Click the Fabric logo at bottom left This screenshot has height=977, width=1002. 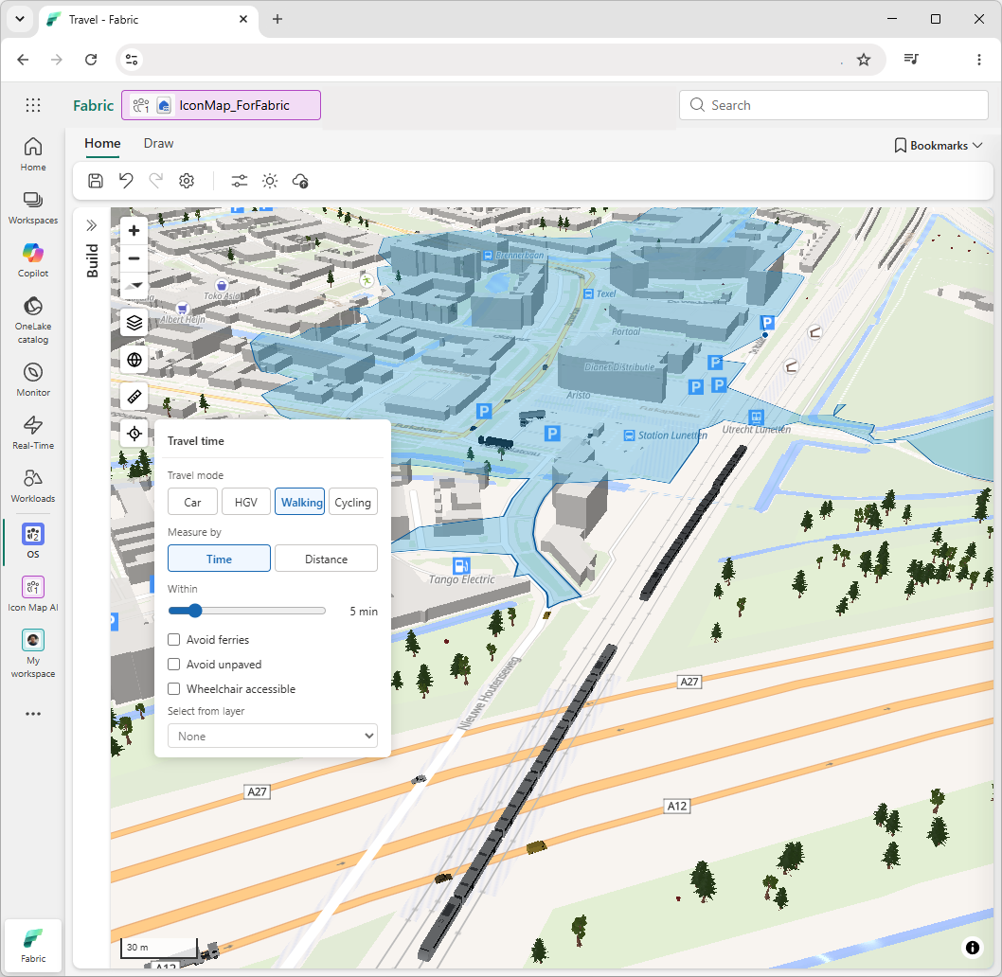click(33, 945)
